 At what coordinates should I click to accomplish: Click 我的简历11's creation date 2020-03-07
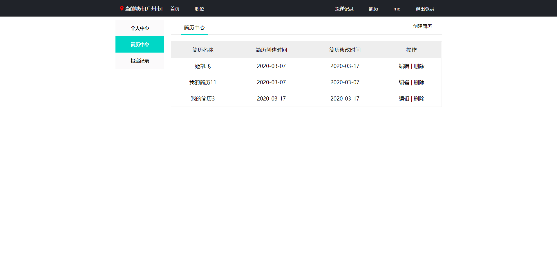tap(271, 82)
